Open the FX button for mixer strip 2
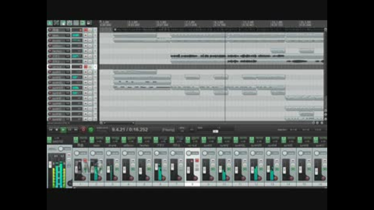The image size is (374, 210). click(92, 140)
